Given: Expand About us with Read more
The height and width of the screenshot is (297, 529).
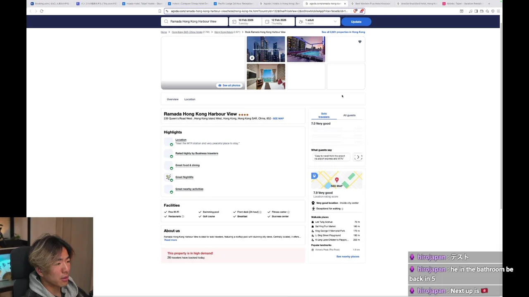Looking at the screenshot, I should click(x=170, y=240).
